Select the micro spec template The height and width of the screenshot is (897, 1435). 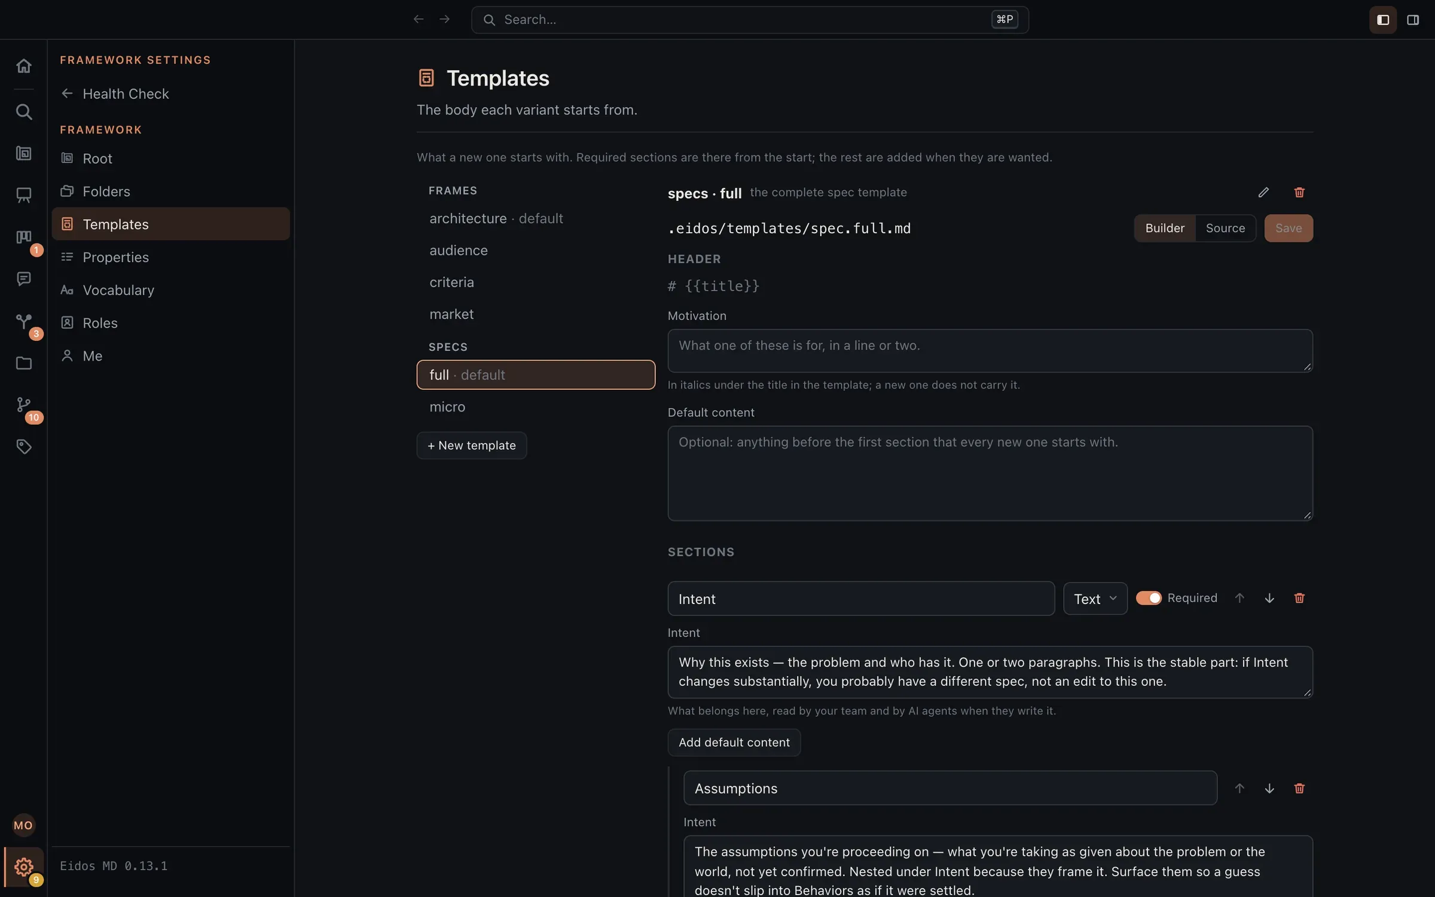(536, 407)
